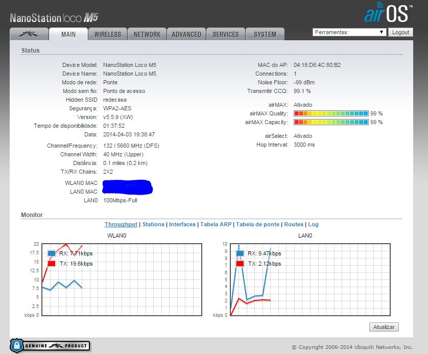The height and width of the screenshot is (354, 428).
Task: Open the WIRELESS tab
Action: (x=108, y=34)
